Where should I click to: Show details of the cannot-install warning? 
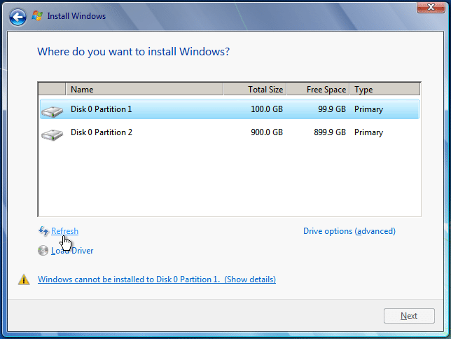(157, 279)
